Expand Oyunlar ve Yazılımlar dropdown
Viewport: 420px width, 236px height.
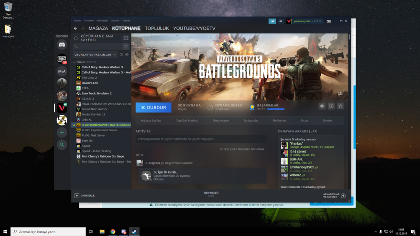pos(95,54)
